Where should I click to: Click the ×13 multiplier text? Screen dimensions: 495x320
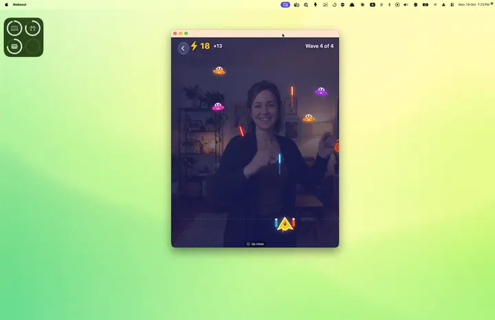pos(218,46)
